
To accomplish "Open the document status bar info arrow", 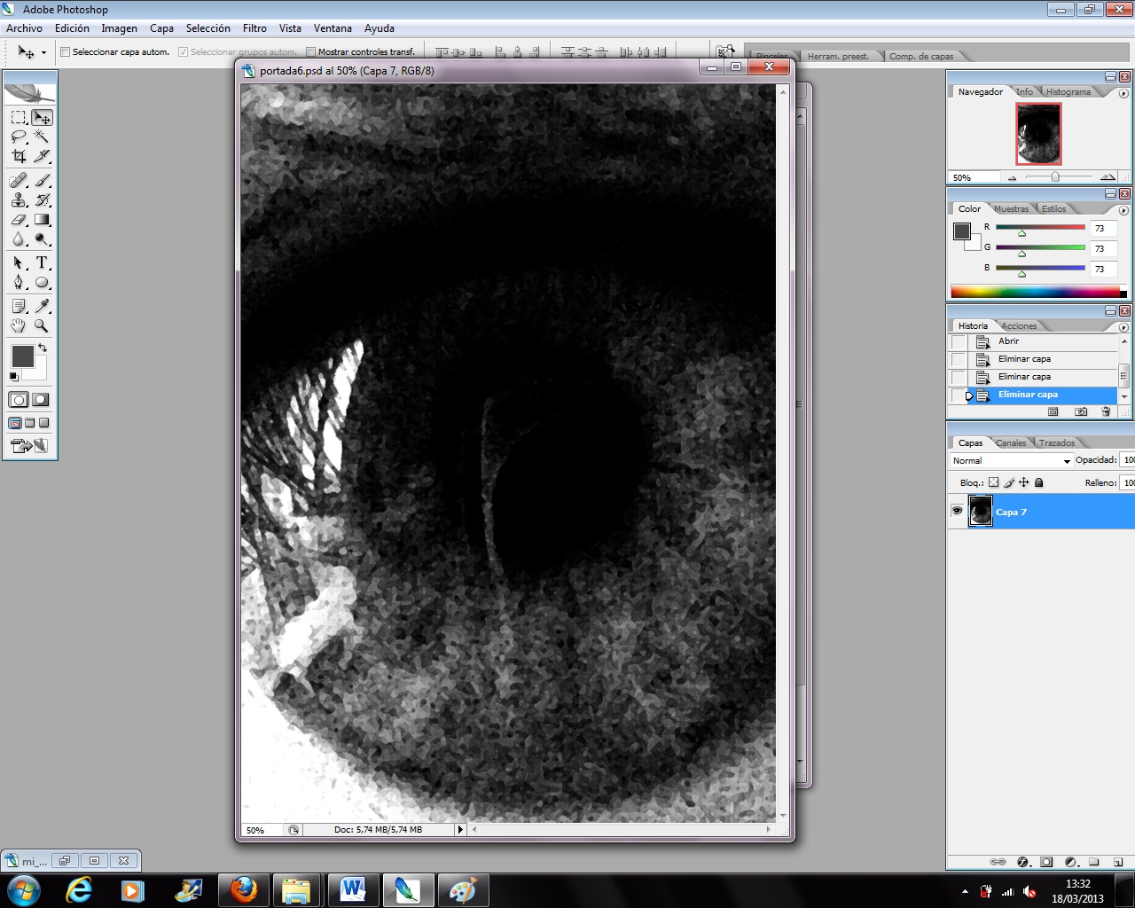I will point(459,830).
